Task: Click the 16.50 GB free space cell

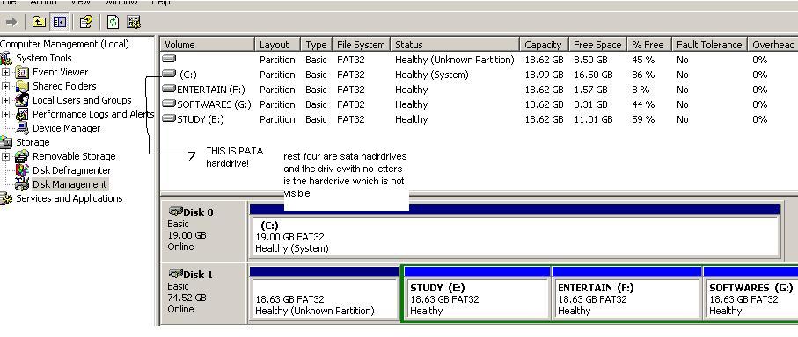Action: (593, 75)
